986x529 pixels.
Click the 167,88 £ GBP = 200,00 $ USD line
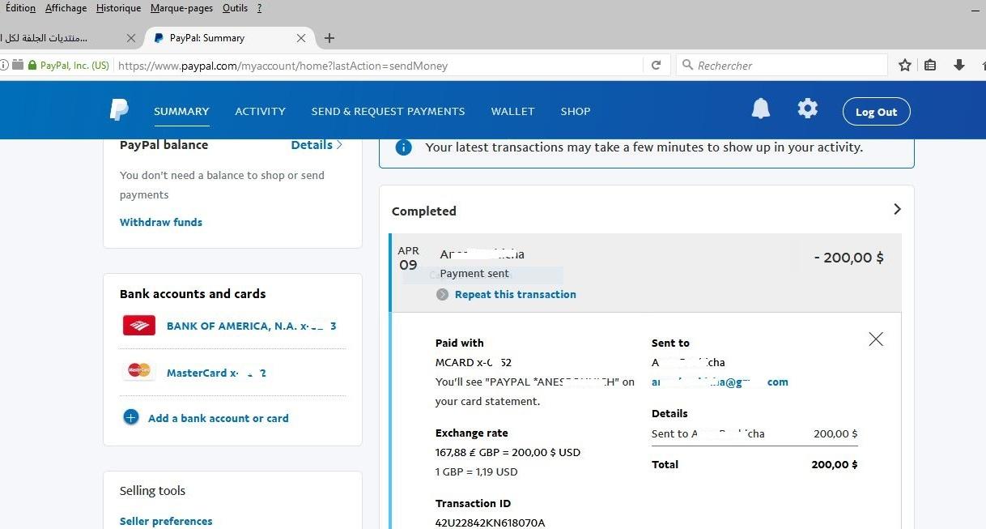pyautogui.click(x=508, y=452)
